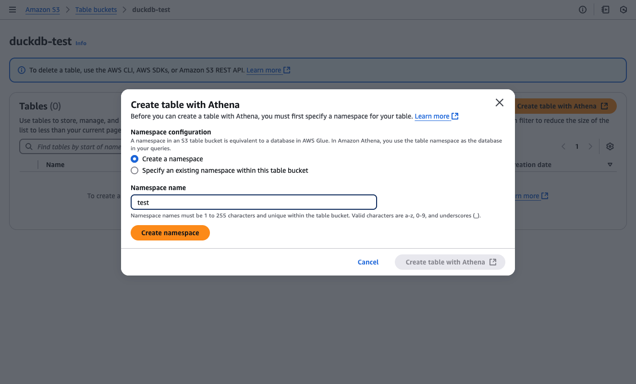636x384 pixels.
Task: Click the Create namespace button
Action: 170,233
